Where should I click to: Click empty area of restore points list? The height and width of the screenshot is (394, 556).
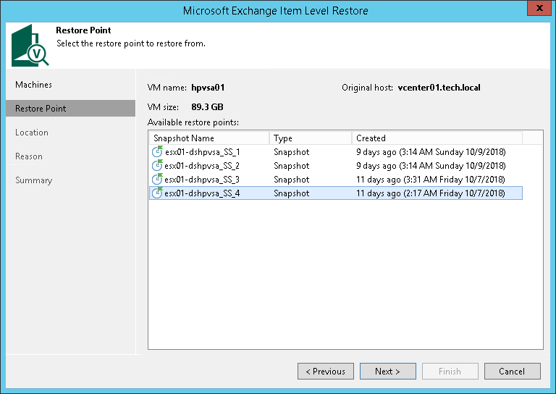pos(334,275)
